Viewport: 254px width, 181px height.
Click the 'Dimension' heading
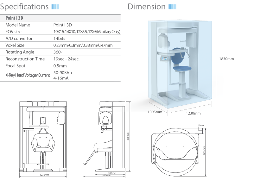point(147,7)
